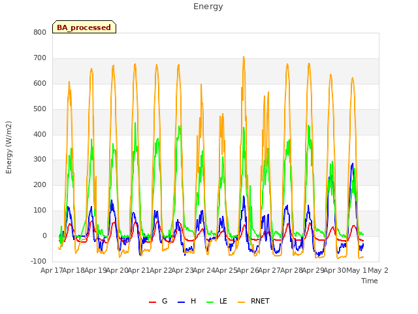Click the Apr 23 x-axis label

pos(182,270)
